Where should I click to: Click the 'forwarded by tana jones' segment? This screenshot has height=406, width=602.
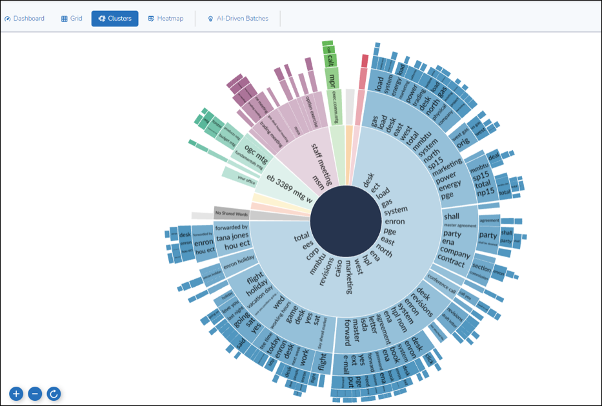[x=230, y=236]
